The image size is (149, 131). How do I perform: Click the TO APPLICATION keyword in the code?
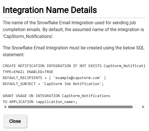coord(18,102)
